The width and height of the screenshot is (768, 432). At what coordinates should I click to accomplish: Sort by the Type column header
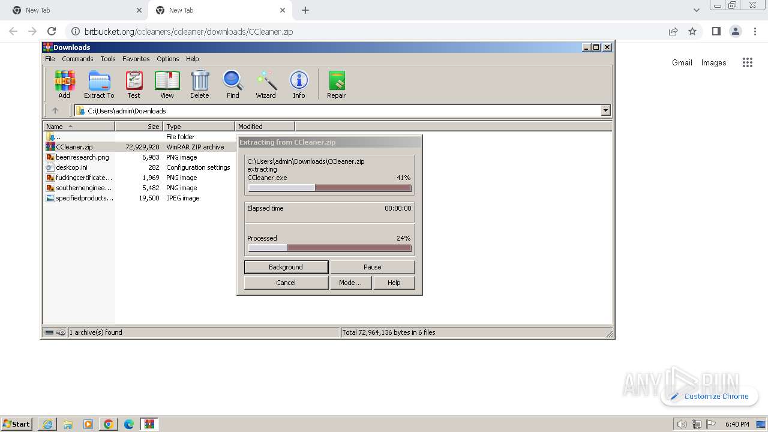point(199,126)
